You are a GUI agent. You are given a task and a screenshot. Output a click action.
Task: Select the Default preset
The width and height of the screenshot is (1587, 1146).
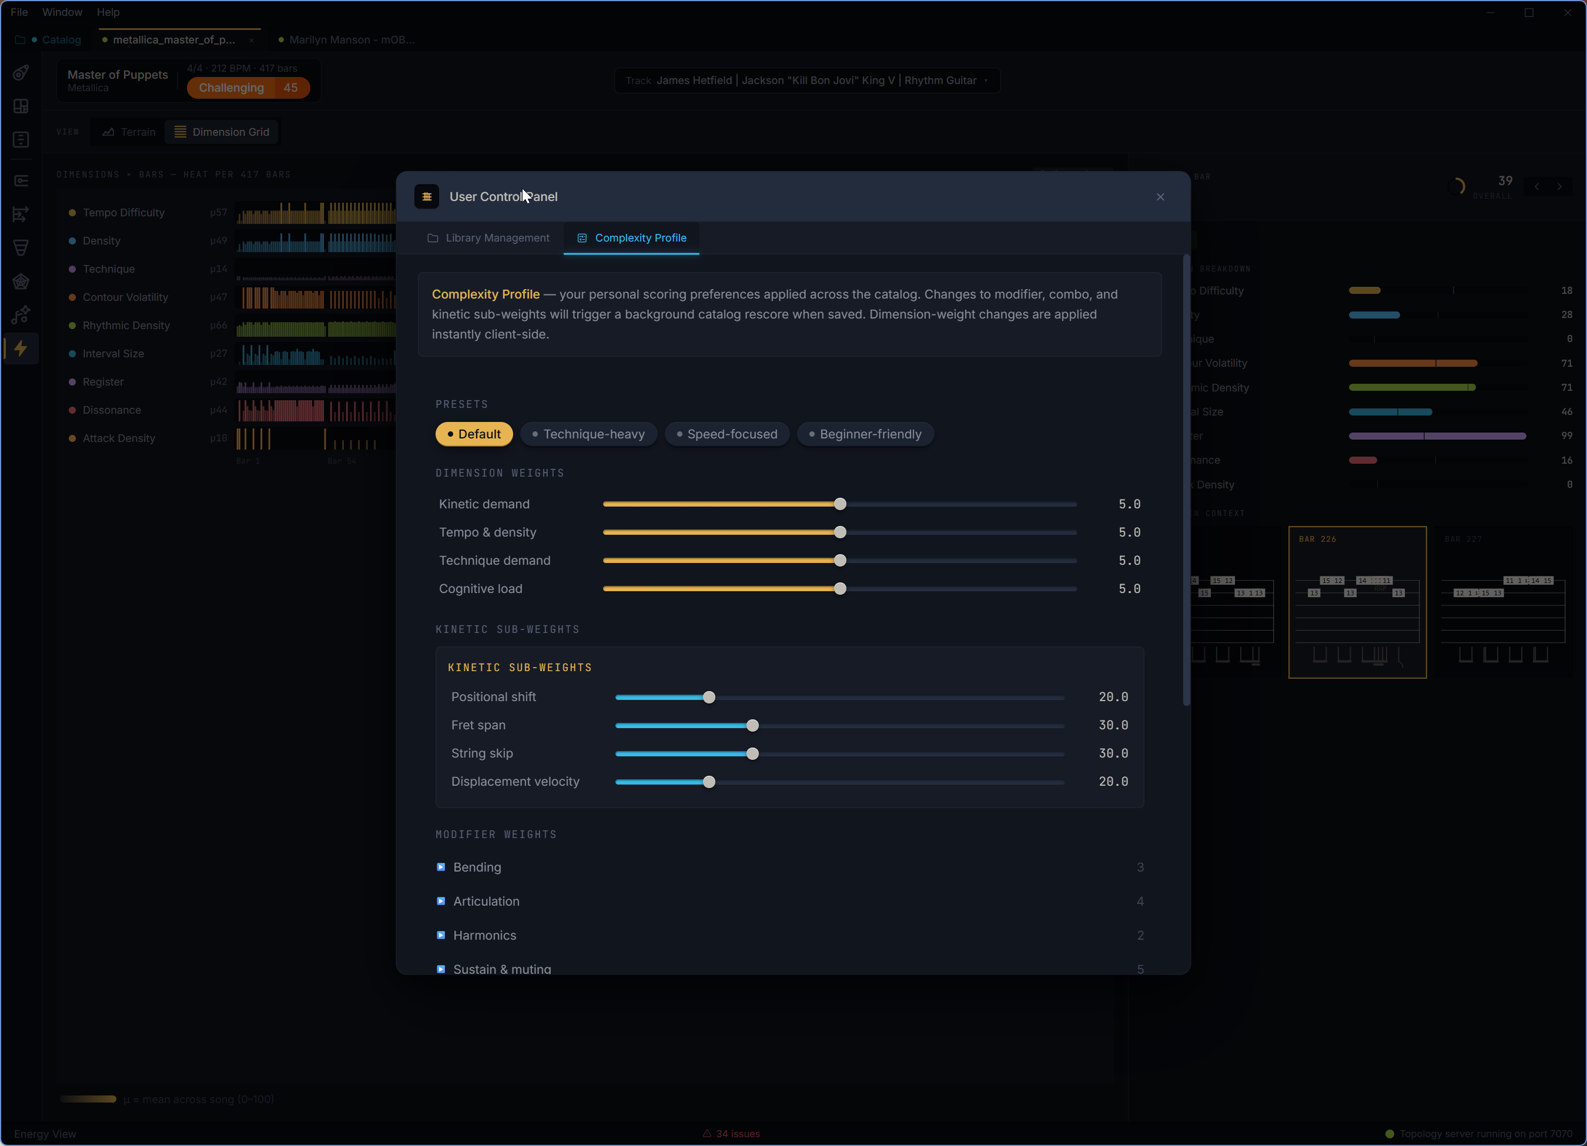click(474, 434)
